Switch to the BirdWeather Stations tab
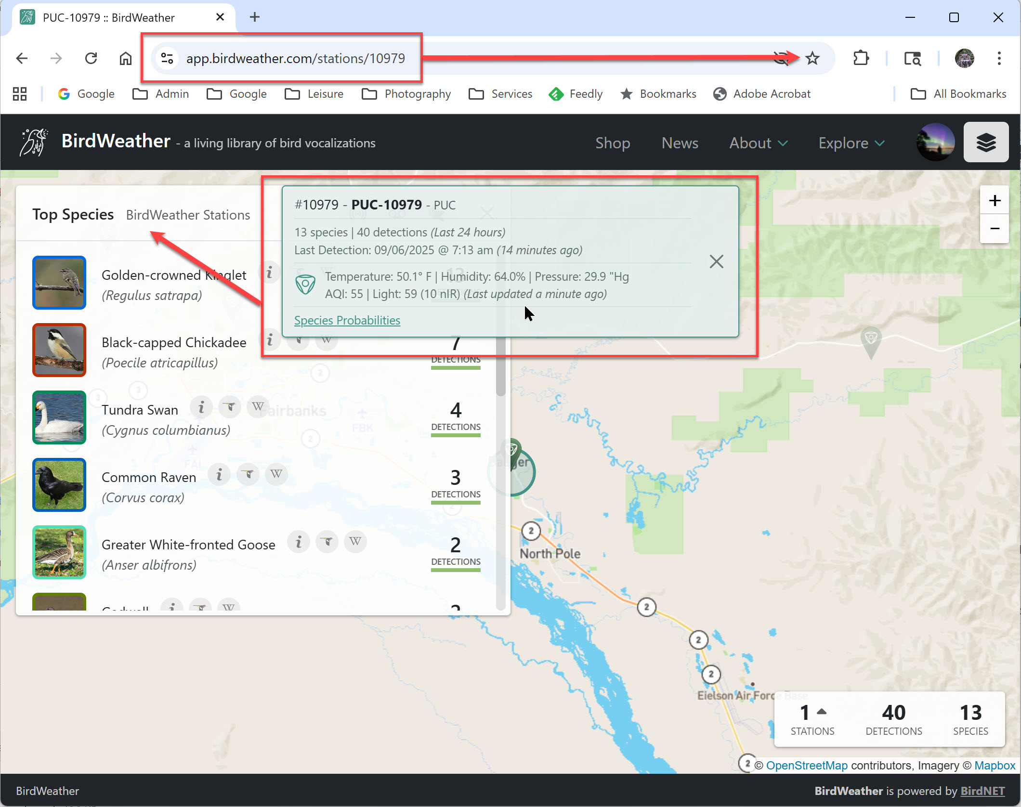This screenshot has width=1021, height=807. [x=188, y=215]
